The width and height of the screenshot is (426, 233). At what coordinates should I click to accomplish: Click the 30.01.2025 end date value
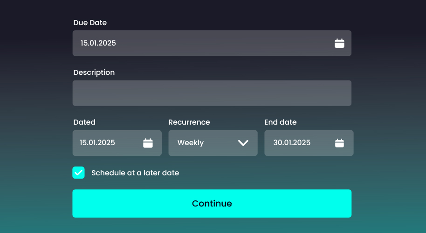click(x=292, y=143)
